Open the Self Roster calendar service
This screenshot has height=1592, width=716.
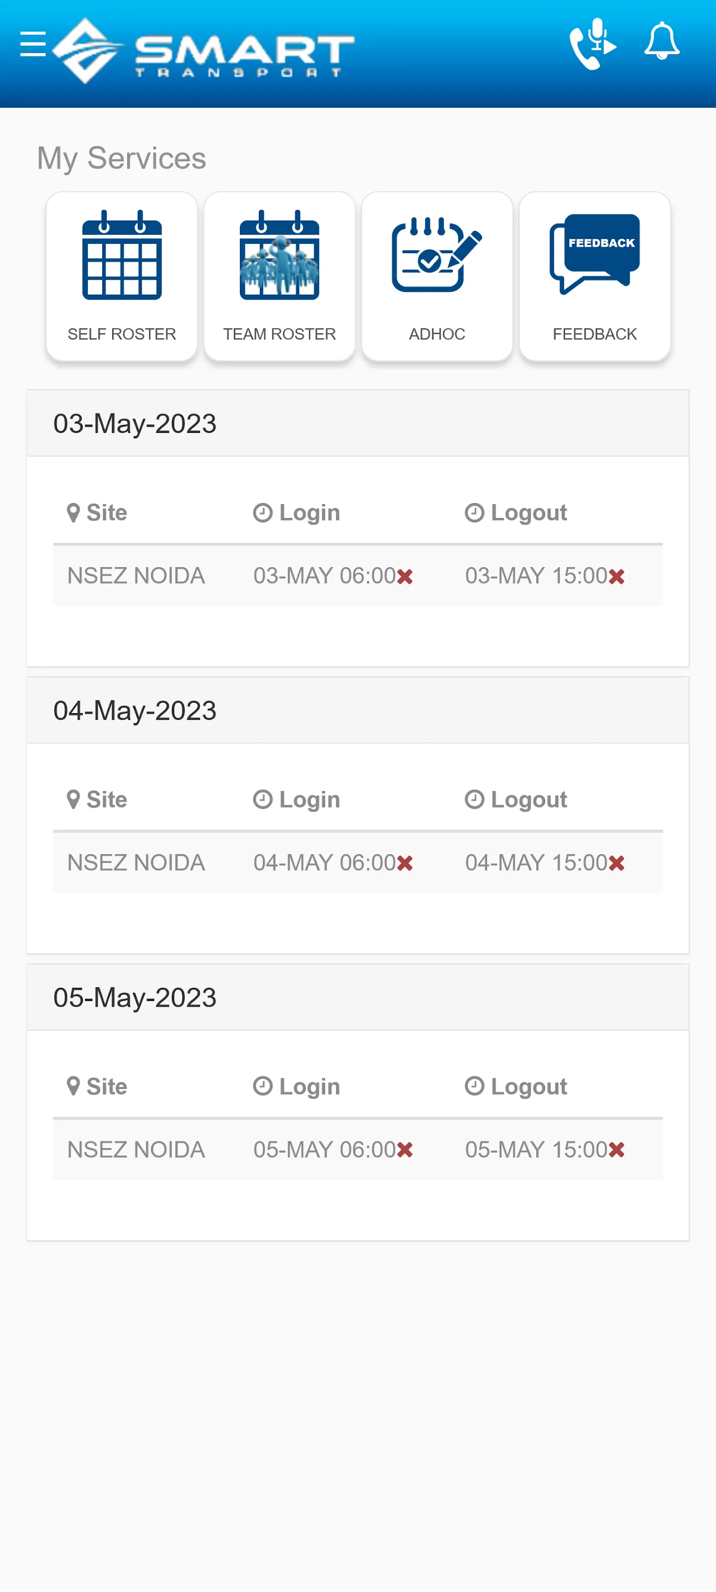tap(122, 276)
